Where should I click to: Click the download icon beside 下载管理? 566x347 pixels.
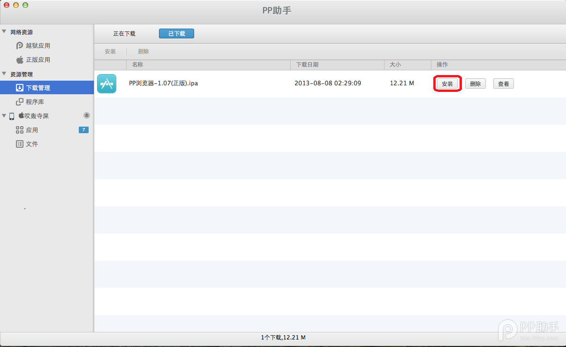pyautogui.click(x=20, y=88)
